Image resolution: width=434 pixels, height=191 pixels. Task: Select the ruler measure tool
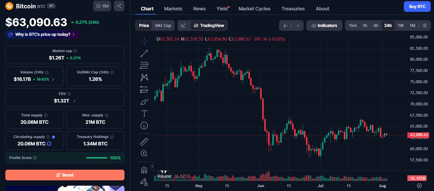click(x=144, y=142)
